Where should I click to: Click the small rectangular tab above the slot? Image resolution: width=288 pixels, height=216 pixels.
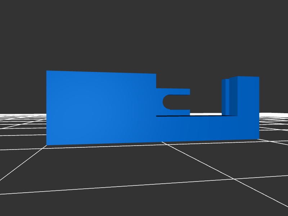pos(173,91)
